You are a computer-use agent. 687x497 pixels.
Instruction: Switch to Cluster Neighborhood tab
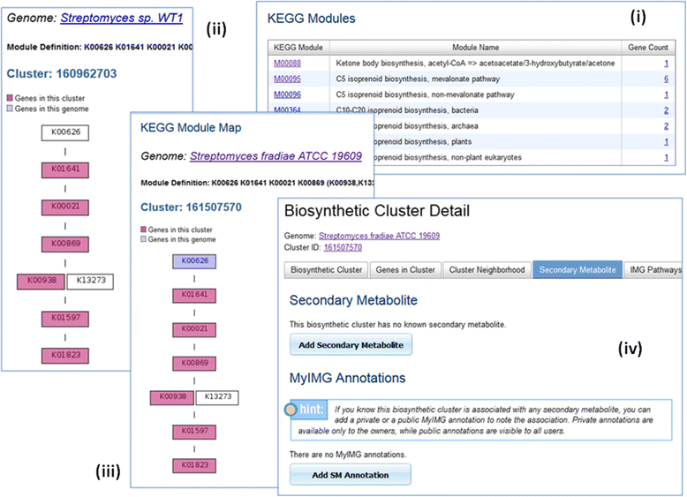pyautogui.click(x=487, y=270)
